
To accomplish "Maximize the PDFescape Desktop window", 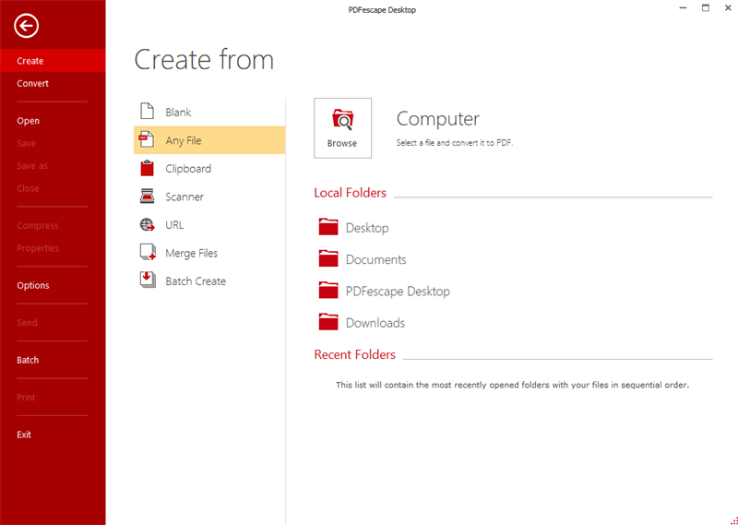I will point(705,8).
